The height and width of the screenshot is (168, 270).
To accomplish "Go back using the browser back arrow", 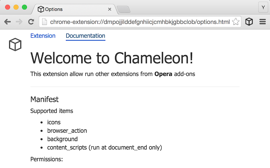I will click(x=7, y=22).
